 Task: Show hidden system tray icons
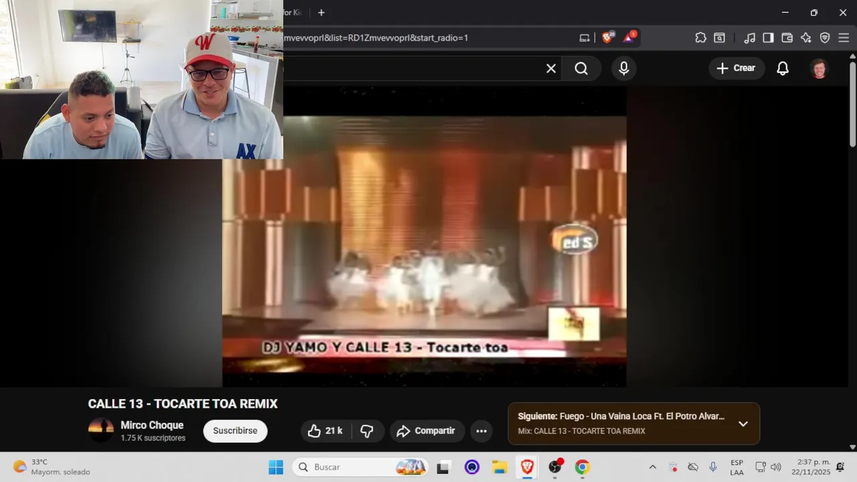[653, 467]
